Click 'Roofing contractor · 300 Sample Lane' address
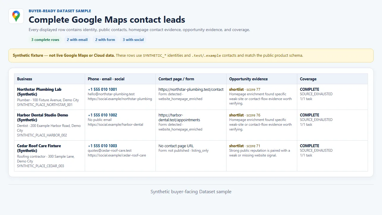Image resolution: width=382 pixels, height=215 pixels. [x=46, y=159]
